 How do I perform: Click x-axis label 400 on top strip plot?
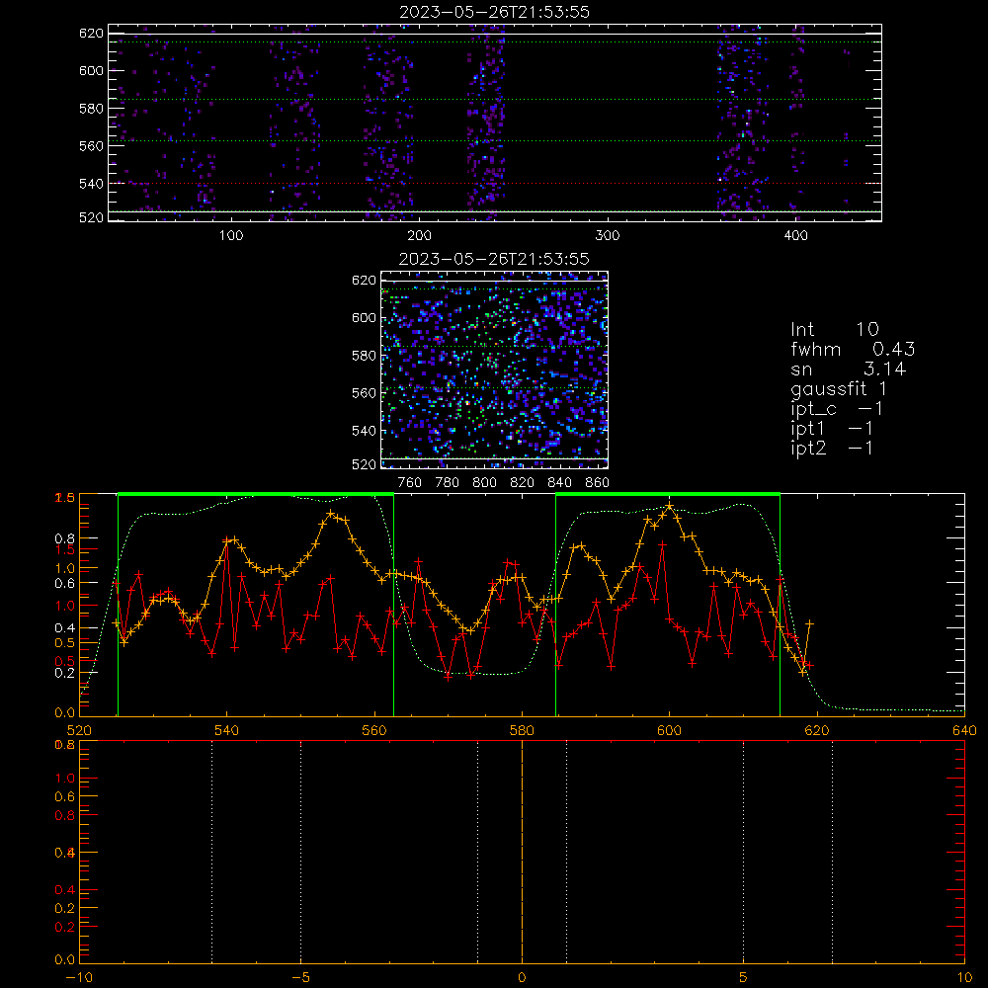coord(795,236)
